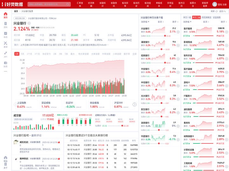Sort sector list by 金流

[x=206, y=22]
